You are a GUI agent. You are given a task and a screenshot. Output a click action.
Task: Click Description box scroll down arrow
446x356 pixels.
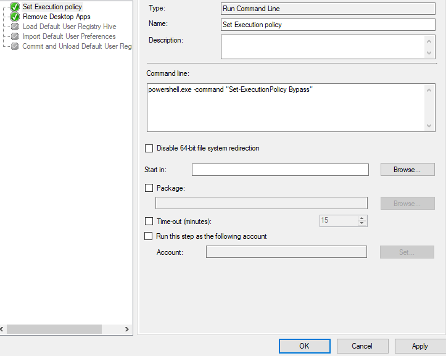tap(429, 53)
